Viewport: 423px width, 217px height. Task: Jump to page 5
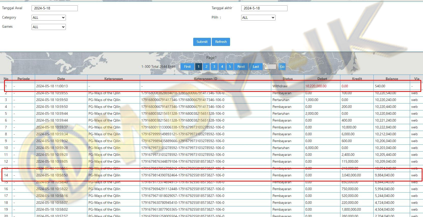[x=230, y=66]
